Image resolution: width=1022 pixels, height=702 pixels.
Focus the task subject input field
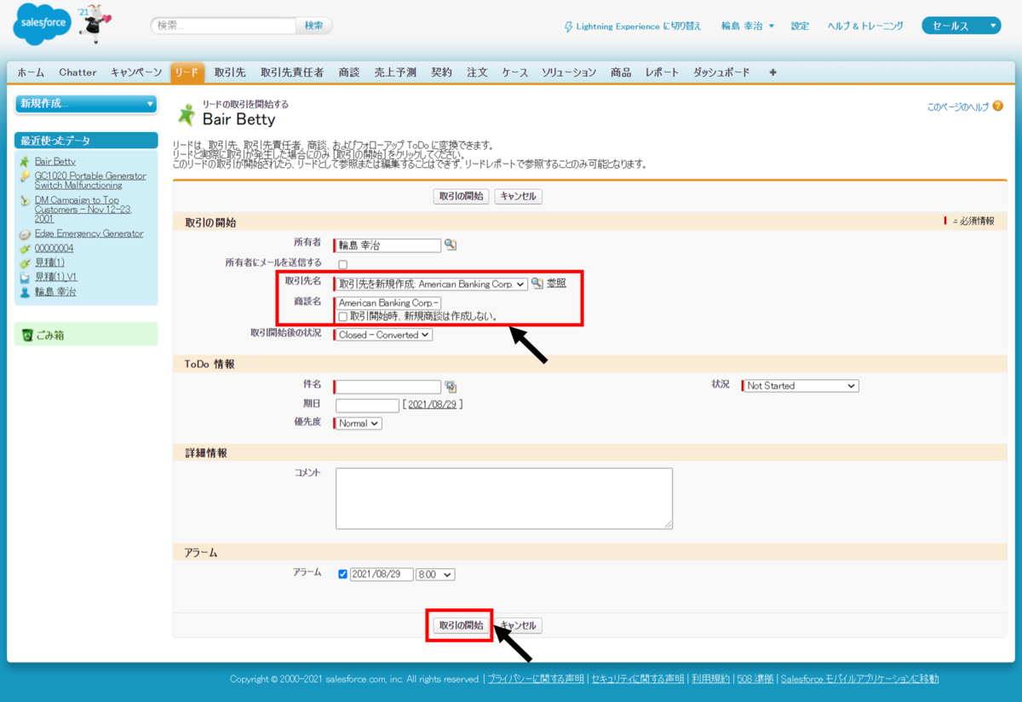(388, 386)
